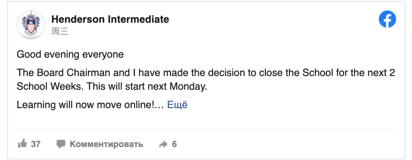Click the Facebook logo icon

(x=387, y=19)
